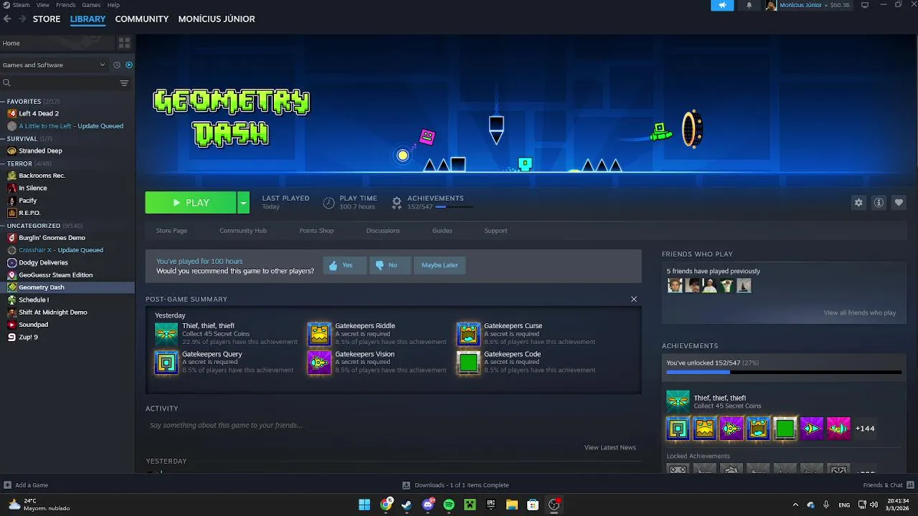Collapse the Survival category

point(3,138)
